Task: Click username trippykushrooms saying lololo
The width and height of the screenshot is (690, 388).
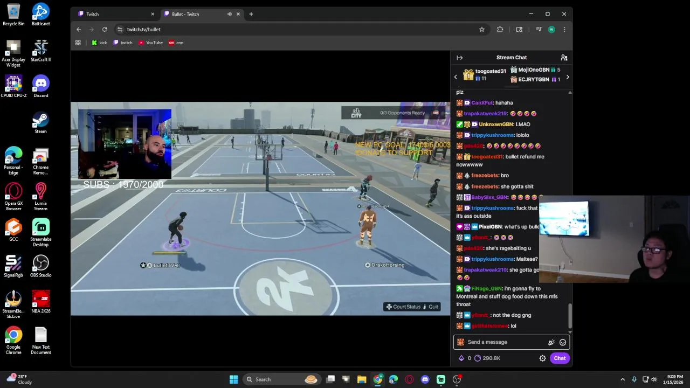Action: (492, 135)
